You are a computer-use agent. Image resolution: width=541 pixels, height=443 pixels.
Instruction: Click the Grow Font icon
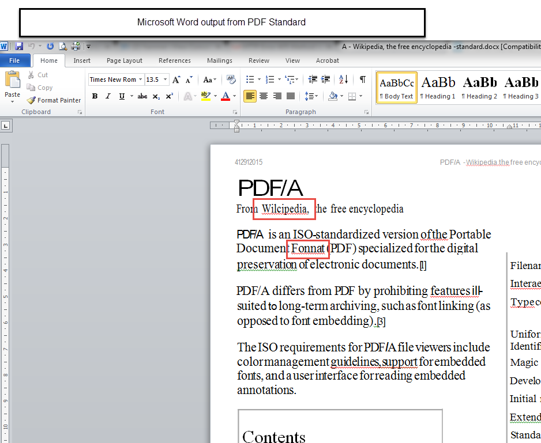coord(176,79)
